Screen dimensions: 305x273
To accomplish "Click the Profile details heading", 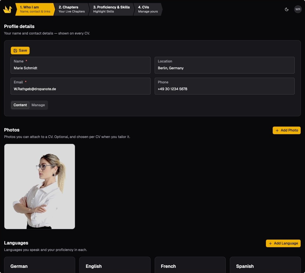I will click(19, 26).
